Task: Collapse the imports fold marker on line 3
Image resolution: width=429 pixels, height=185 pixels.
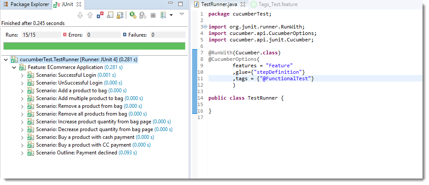Action: (x=205, y=27)
